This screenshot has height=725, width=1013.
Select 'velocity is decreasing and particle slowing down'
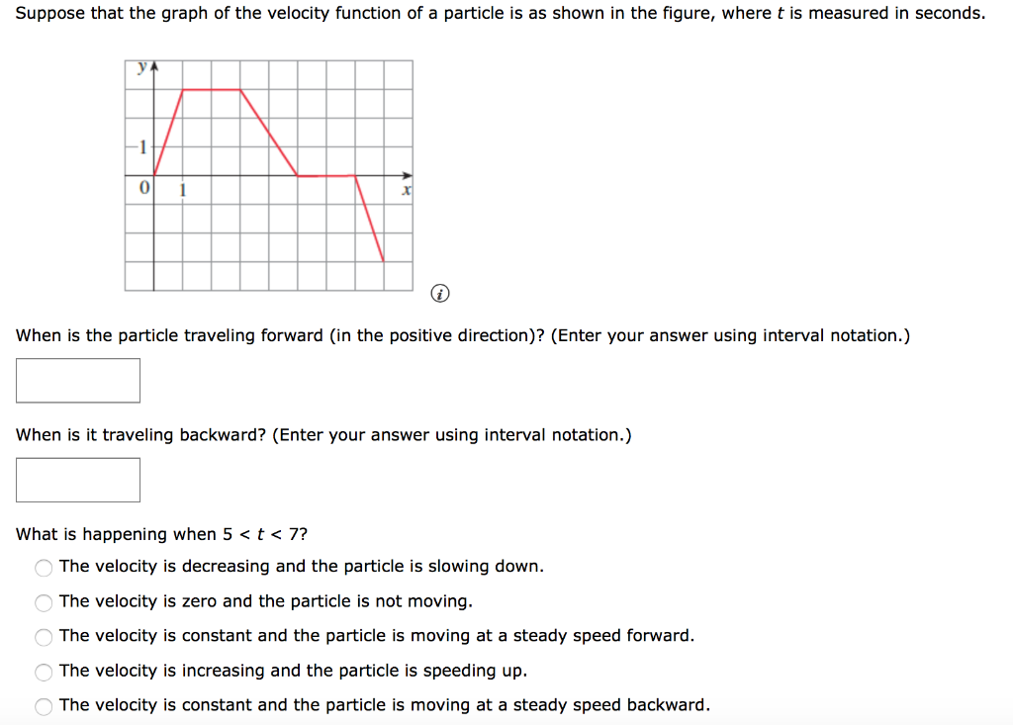click(44, 568)
